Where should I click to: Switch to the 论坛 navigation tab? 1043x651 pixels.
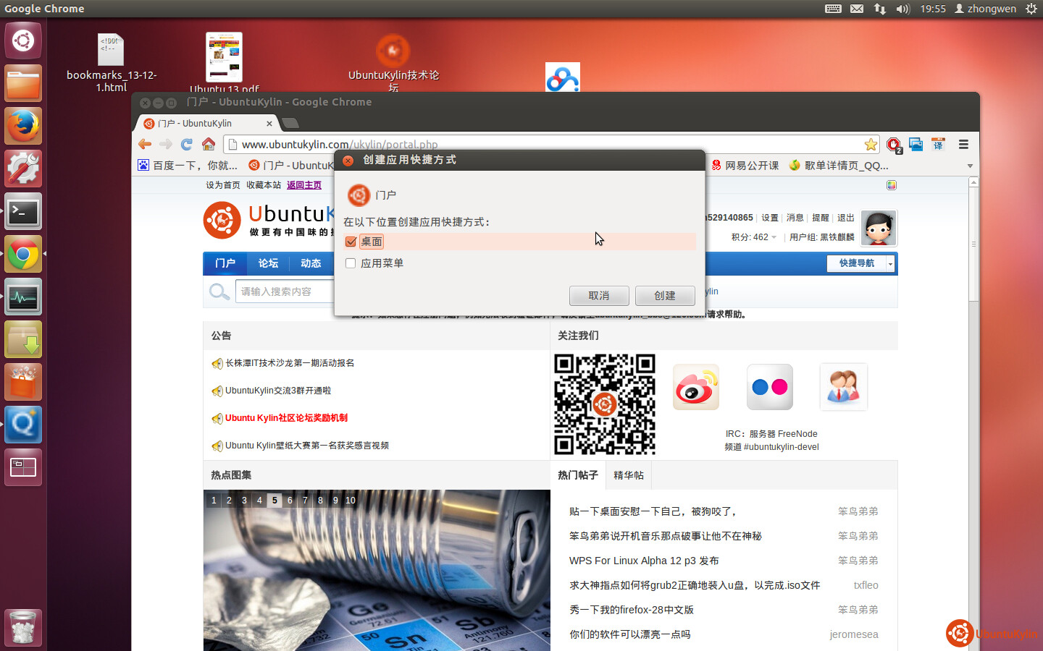pos(268,263)
